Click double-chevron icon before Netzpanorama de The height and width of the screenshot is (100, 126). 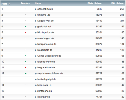point(36,44)
